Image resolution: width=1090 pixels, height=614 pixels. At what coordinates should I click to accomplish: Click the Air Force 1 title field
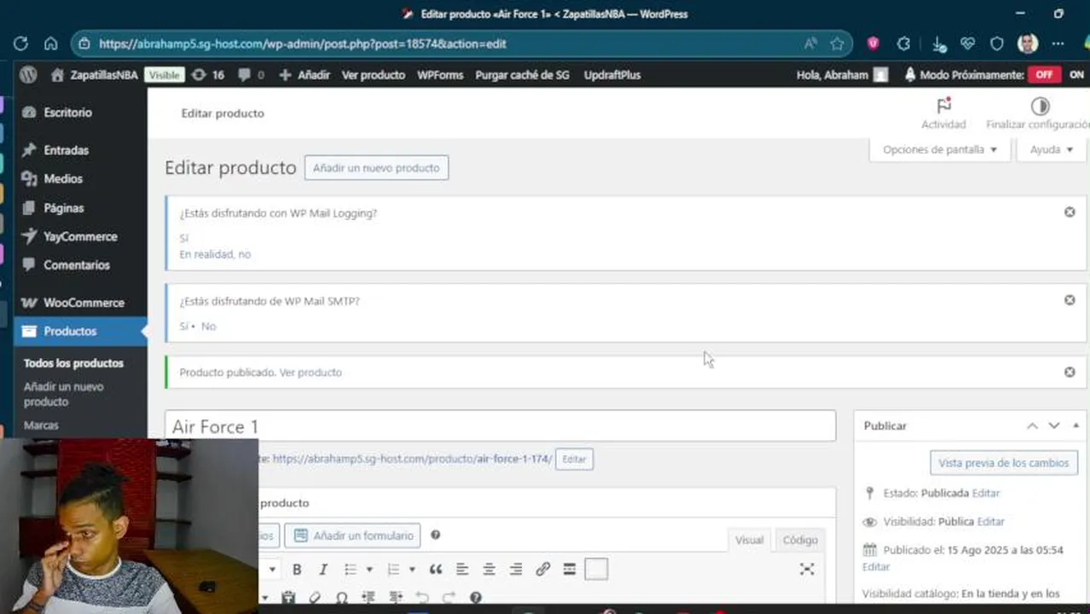(x=500, y=426)
